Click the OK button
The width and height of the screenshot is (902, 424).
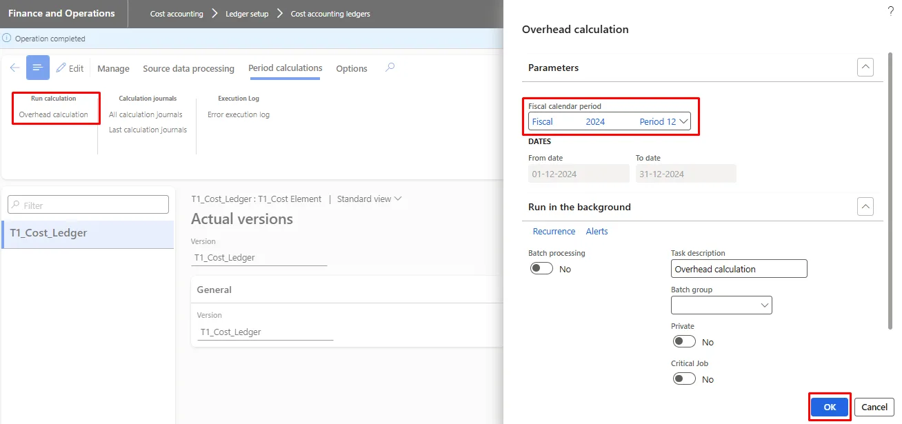(x=830, y=407)
